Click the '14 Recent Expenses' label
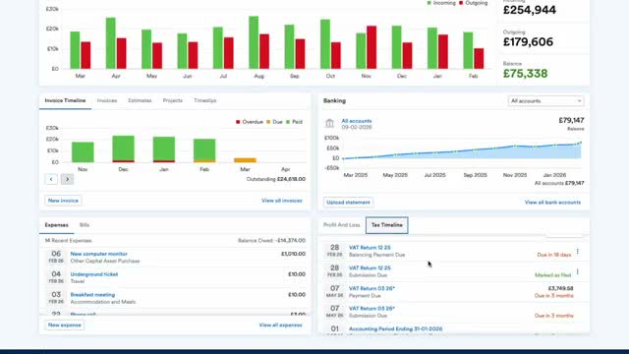The image size is (629, 354). [68, 240]
